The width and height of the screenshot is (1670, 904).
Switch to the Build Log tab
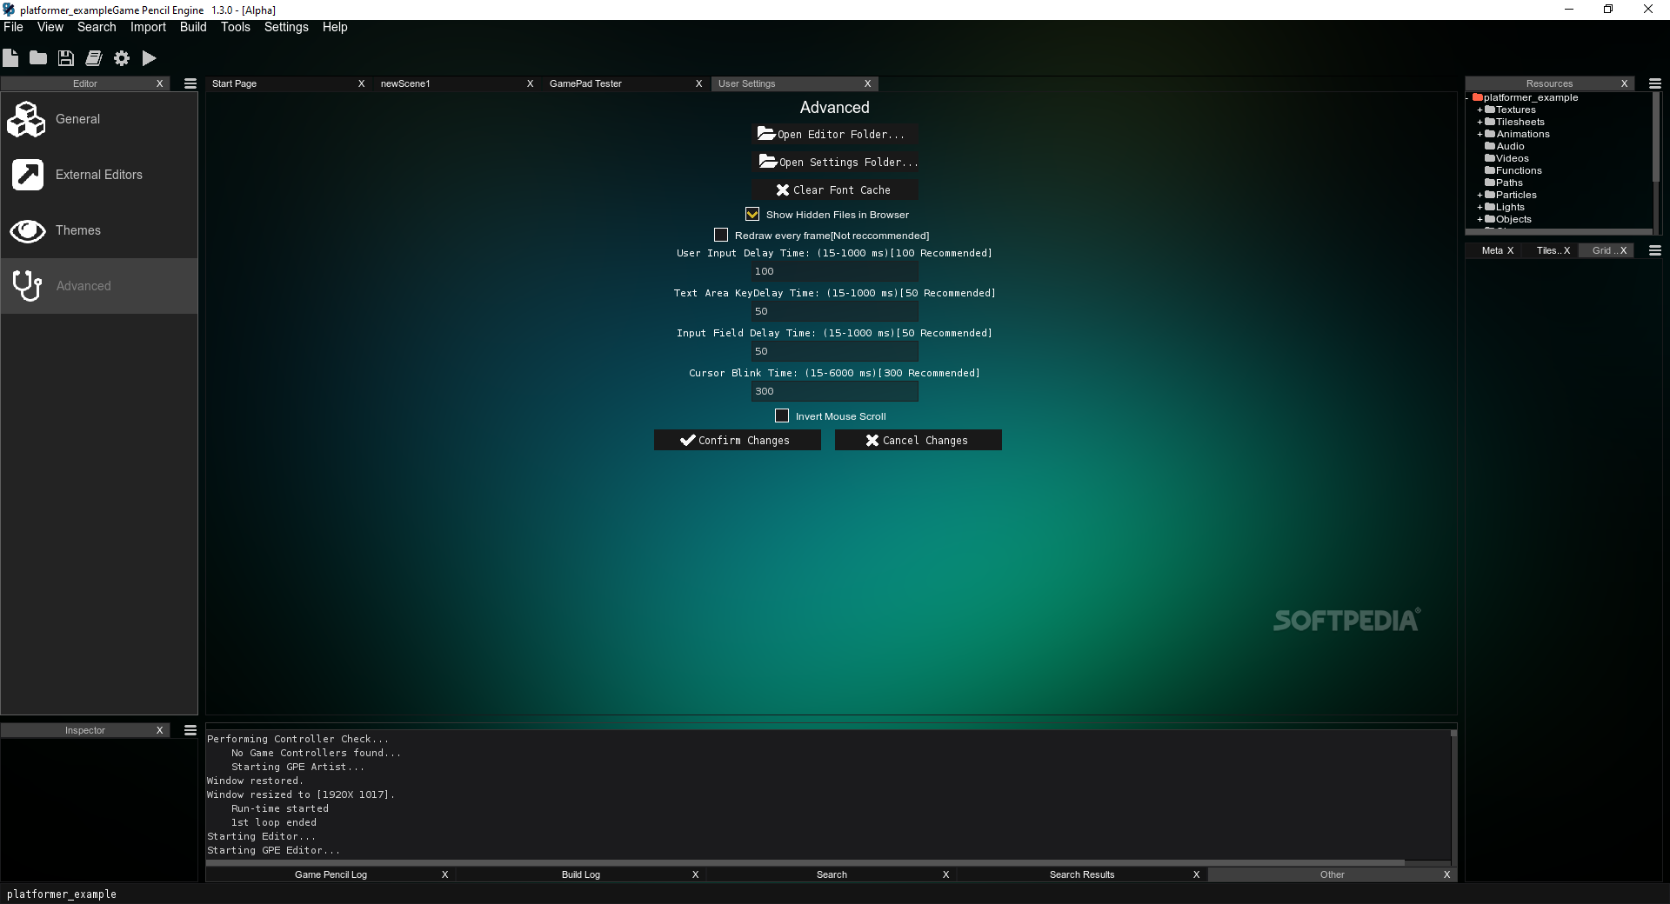pos(581,874)
